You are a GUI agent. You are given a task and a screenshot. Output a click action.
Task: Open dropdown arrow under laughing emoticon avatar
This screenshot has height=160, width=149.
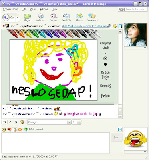(x=145, y=152)
